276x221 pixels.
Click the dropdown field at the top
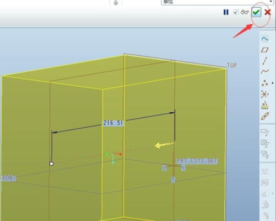click(217, 2)
